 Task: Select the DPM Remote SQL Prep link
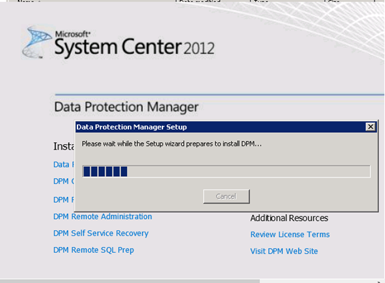94,250
